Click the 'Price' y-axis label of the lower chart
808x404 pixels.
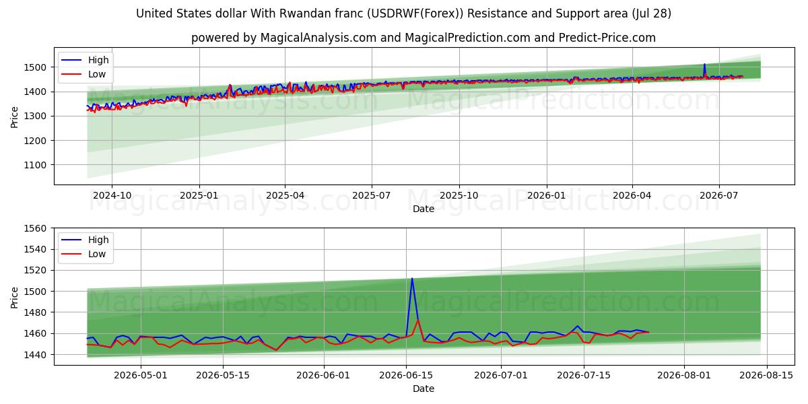(15, 297)
